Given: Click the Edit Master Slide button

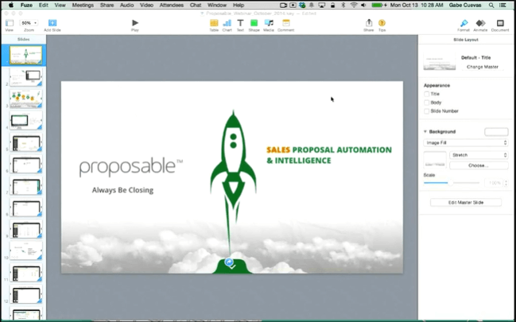Looking at the screenshot, I should point(466,203).
